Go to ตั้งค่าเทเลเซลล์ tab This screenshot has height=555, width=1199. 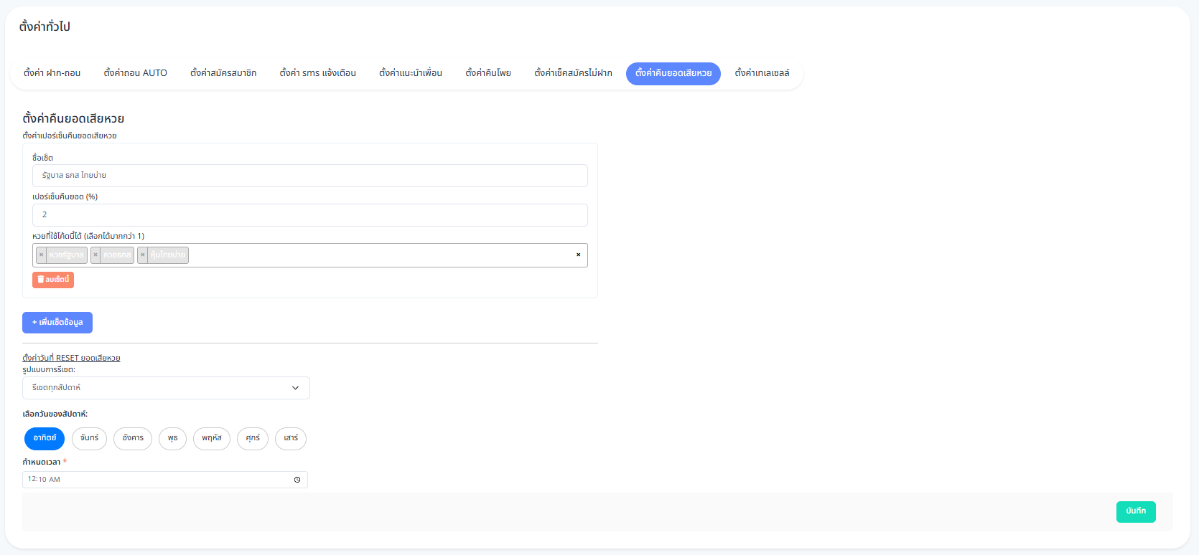click(x=762, y=73)
